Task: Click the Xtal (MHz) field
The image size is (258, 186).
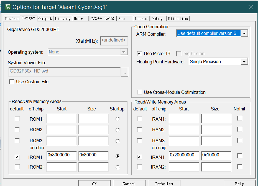Action: [x=114, y=41]
